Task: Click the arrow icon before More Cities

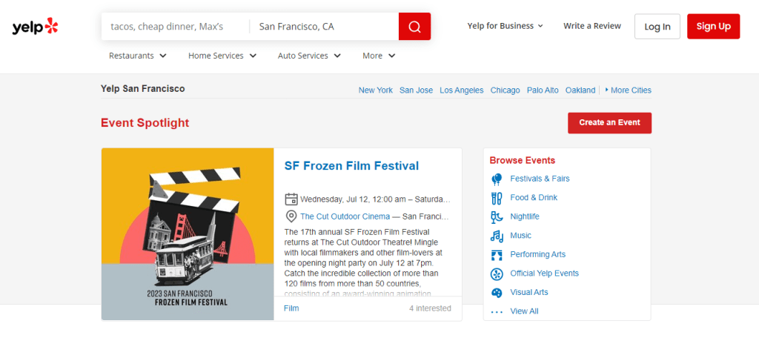Action: (606, 90)
